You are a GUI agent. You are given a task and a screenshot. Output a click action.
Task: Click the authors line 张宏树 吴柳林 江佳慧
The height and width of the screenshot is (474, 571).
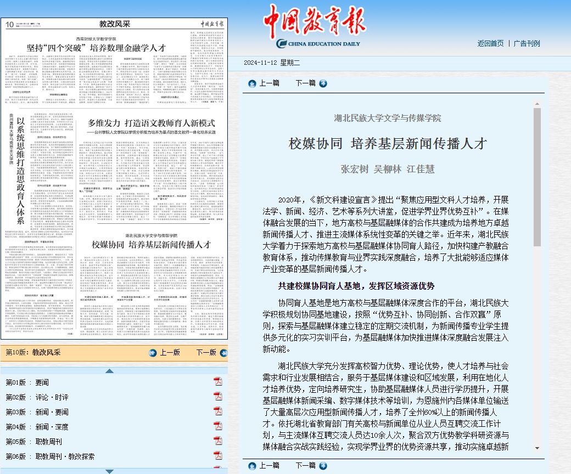pyautogui.click(x=388, y=169)
